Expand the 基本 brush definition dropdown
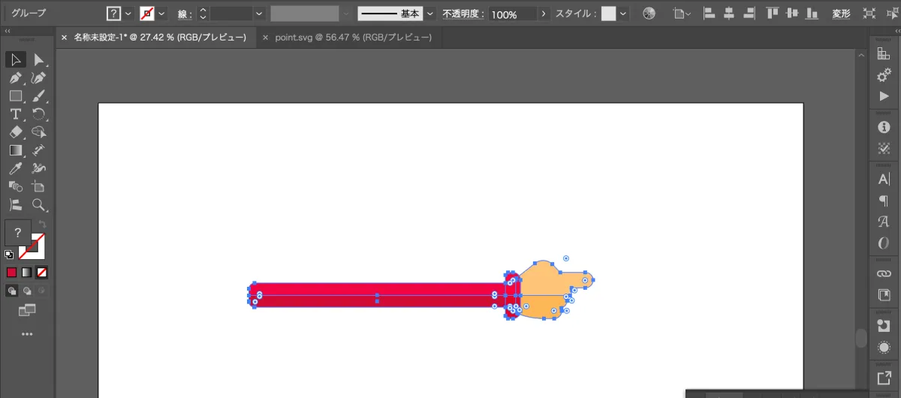The height and width of the screenshot is (398, 901). (430, 14)
